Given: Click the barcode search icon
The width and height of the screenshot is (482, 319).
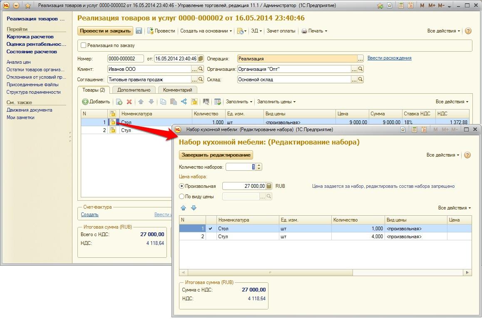Looking at the screenshot, I should 206,102.
